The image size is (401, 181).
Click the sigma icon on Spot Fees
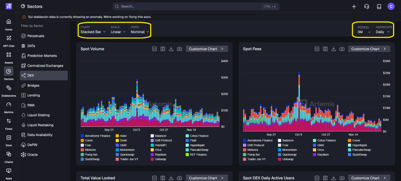tap(325, 49)
